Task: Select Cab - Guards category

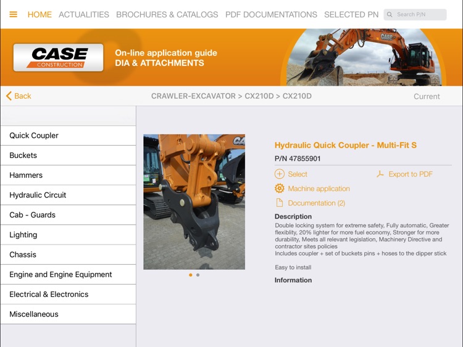Action: coord(68,215)
